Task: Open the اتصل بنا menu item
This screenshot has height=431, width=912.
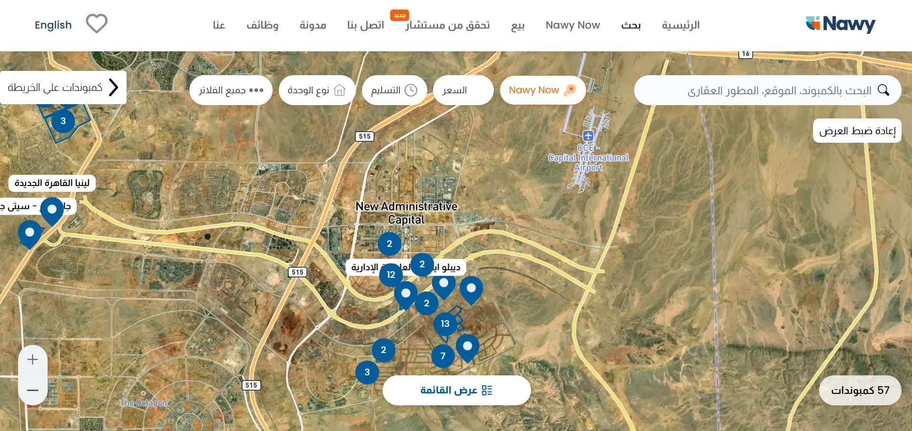Action: (365, 25)
